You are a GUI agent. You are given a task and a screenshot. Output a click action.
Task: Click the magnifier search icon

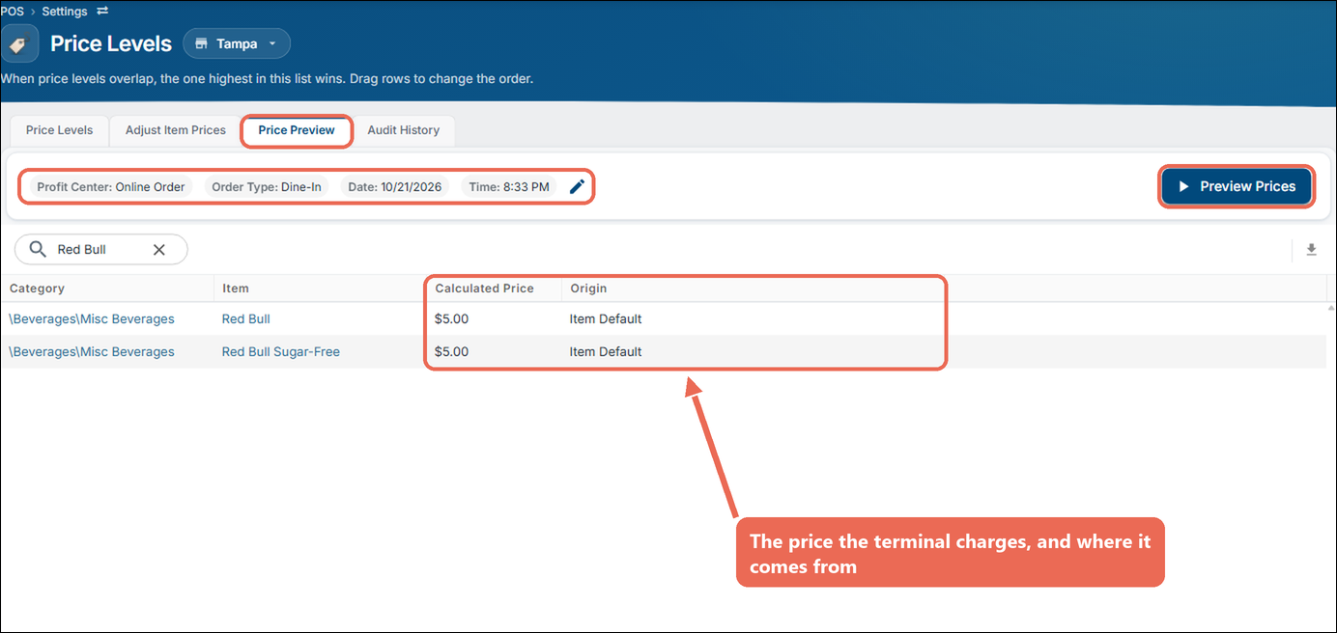[38, 250]
